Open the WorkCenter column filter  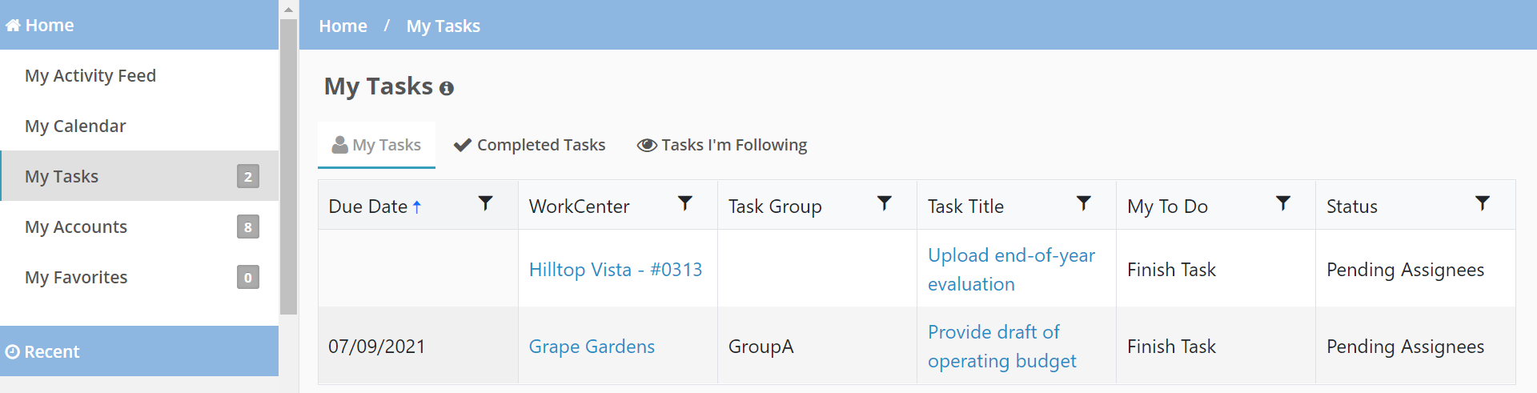685,203
